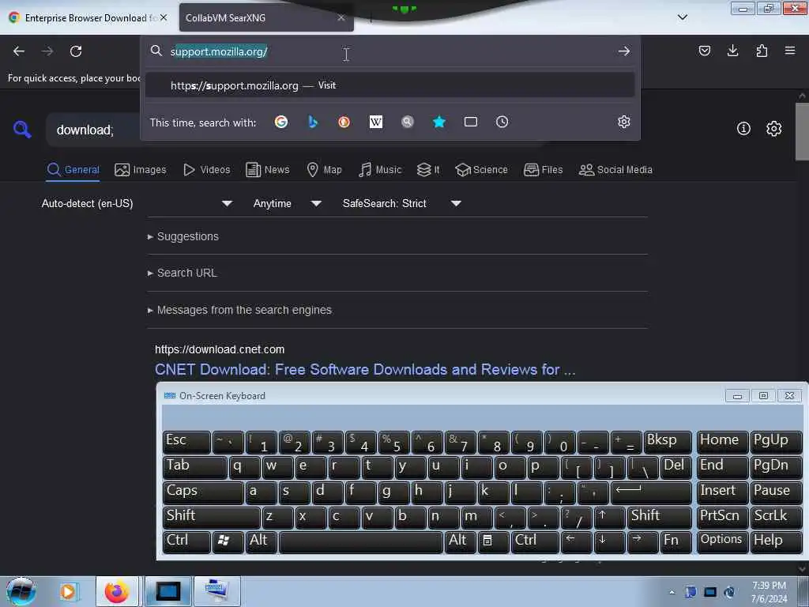Open the Extensions puzzle icon

pyautogui.click(x=762, y=51)
